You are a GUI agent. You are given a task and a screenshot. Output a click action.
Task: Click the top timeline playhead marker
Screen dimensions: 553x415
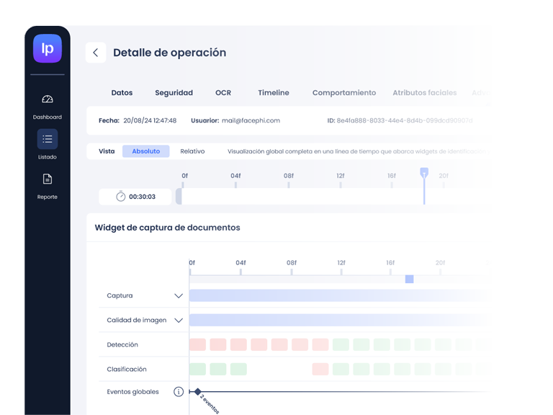(424, 173)
